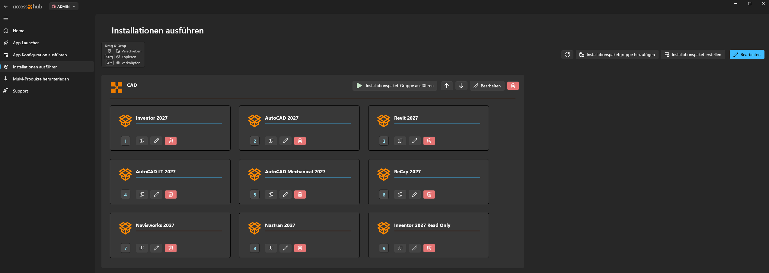
Task: Delete the Inventor 2027 Read Only package
Action: tap(429, 248)
